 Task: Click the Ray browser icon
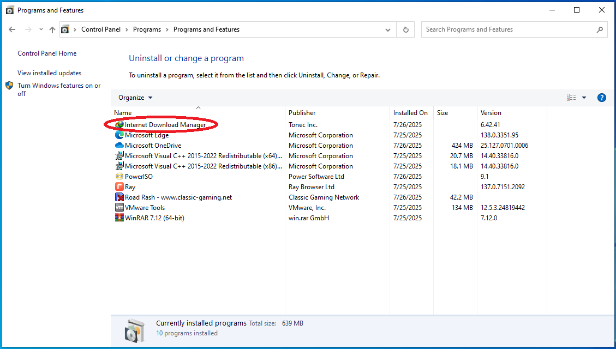119,187
